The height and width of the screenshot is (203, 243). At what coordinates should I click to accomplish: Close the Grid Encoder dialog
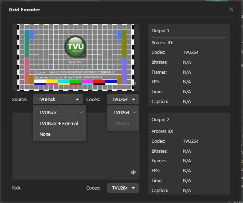231,10
